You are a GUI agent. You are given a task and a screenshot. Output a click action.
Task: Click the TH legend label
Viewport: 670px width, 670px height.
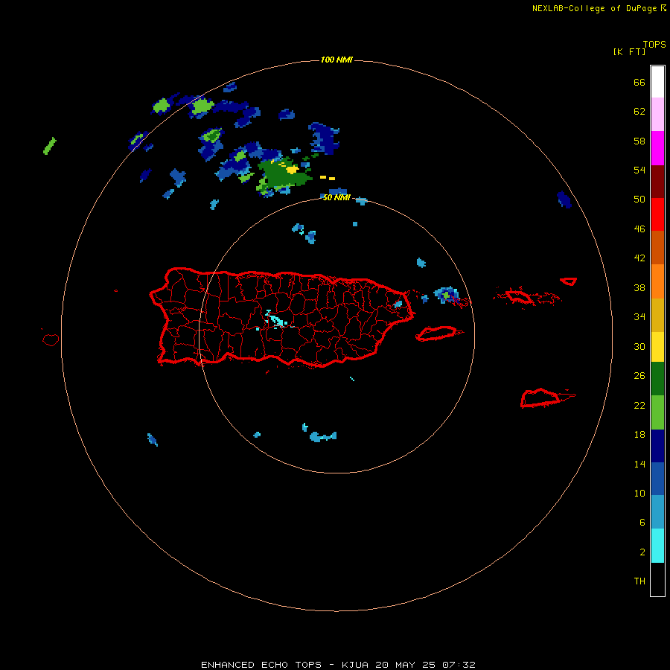coord(639,581)
